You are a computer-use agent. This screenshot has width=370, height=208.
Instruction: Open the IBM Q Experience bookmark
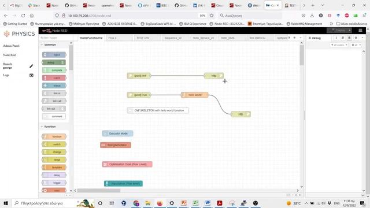pos(193,24)
